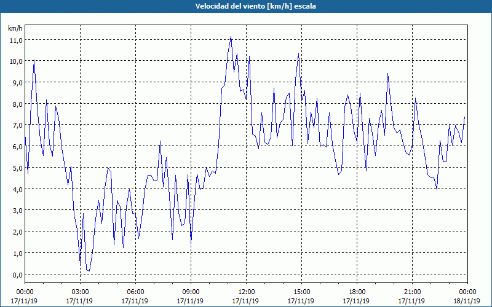492x307 pixels.
Task: Select the '4,0' y-axis value
Action: 18,189
